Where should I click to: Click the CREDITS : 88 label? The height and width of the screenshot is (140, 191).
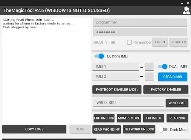(104, 42)
